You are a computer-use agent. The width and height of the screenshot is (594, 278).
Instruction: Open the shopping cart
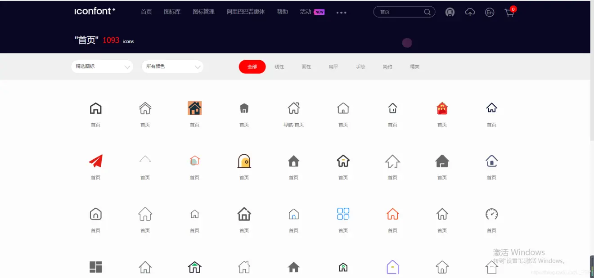[510, 12]
